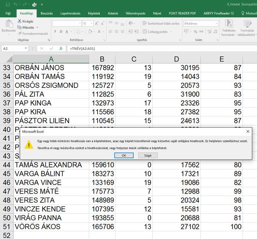Viewport: 257px width, 239px height.
Task: Click the Save icon in title bar
Action: coord(8,4)
